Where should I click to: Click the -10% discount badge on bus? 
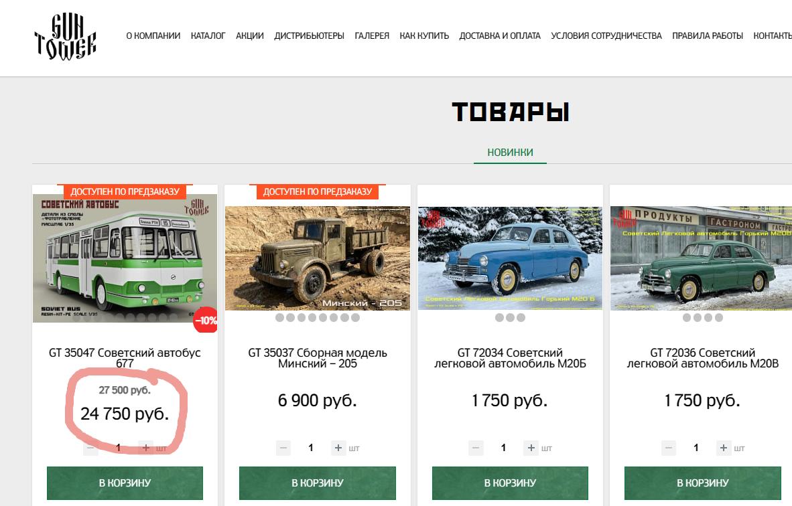206,320
